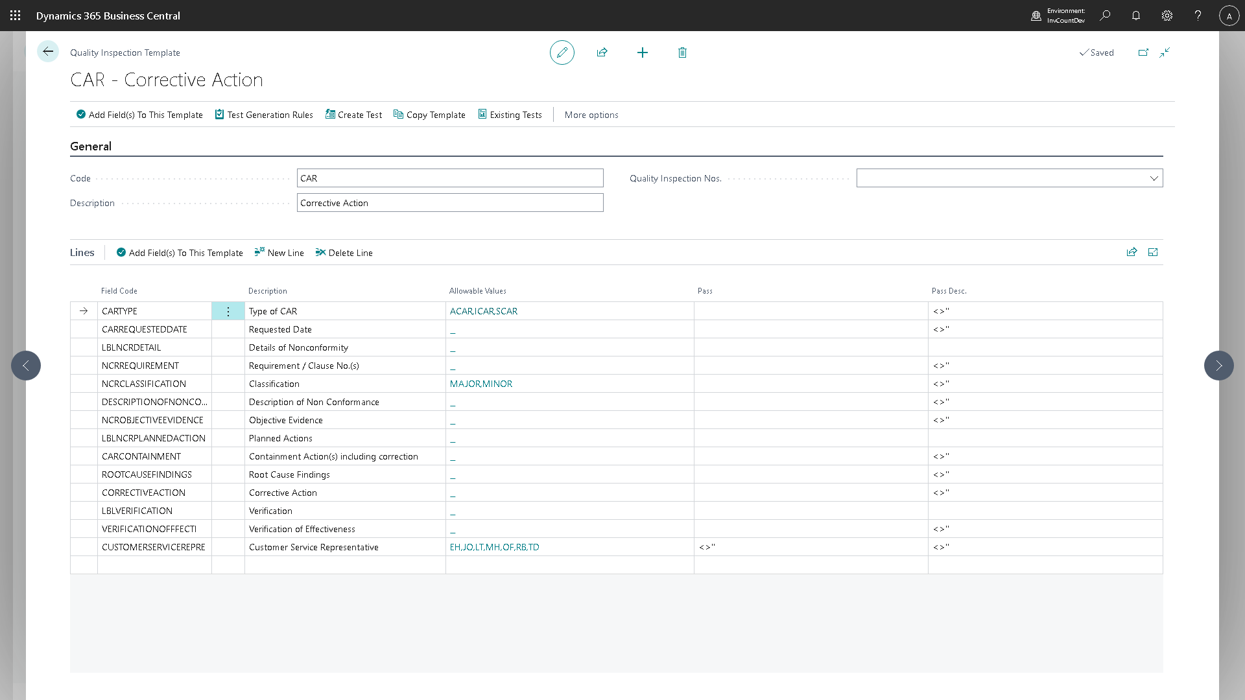Viewport: 1245px width, 700px height.
Task: Click Add Field(s) To This Template in the action bar
Action: pos(139,115)
